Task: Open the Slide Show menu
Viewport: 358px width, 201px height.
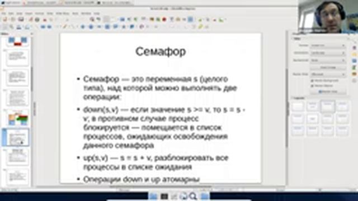Action: coord(62,13)
